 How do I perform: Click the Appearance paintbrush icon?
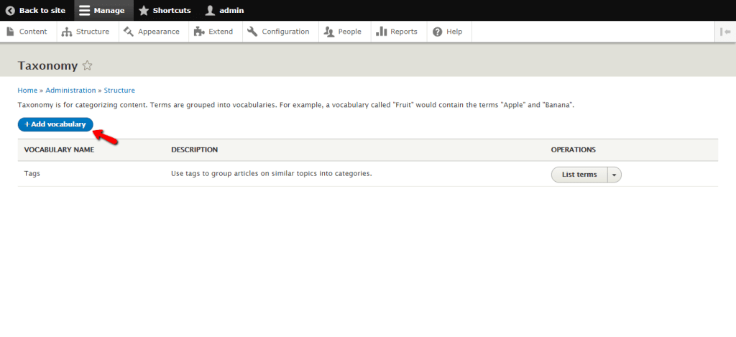pos(129,32)
